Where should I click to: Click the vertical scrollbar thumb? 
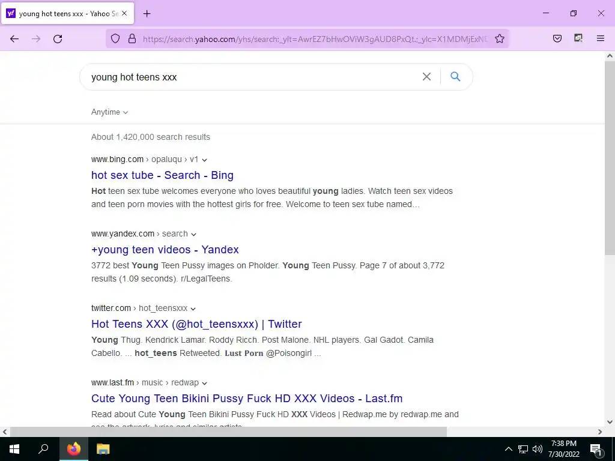pyautogui.click(x=610, y=158)
